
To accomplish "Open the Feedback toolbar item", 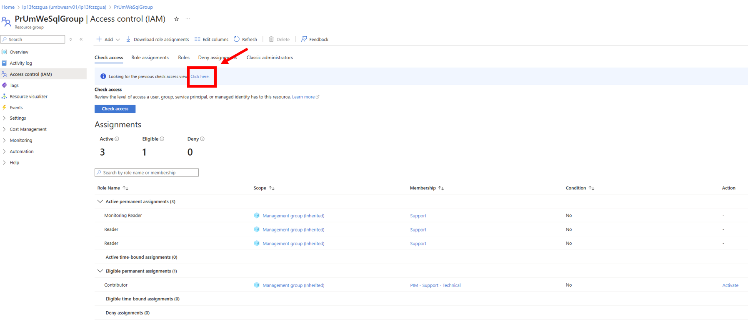I will point(315,40).
